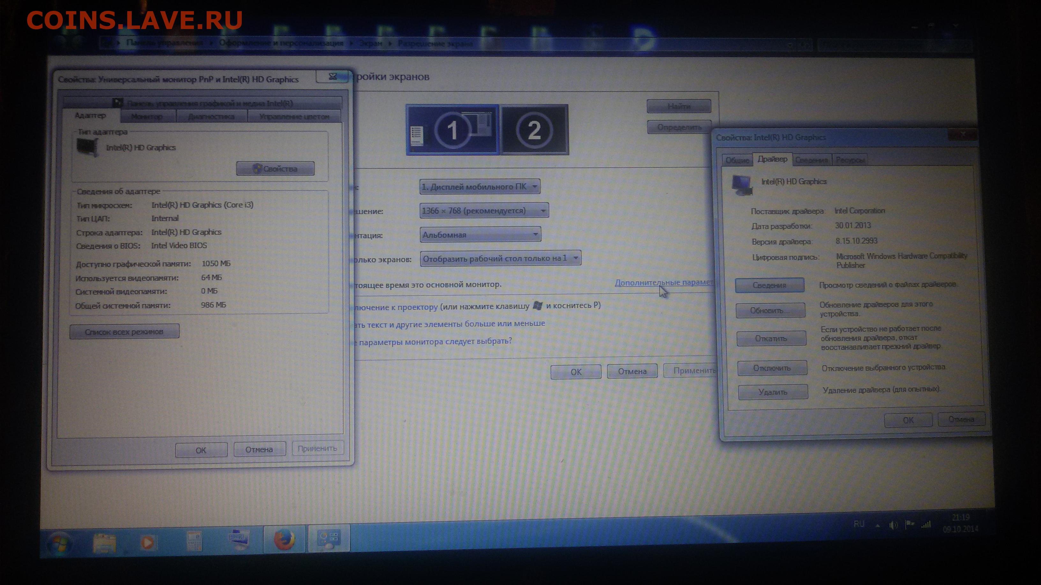Click 'Intel(R) HD Graphics (Core i3)' chip type
1041x585 pixels.
coord(203,205)
